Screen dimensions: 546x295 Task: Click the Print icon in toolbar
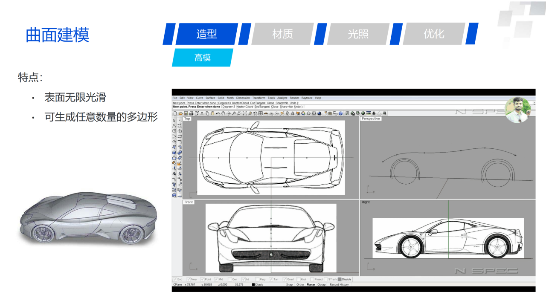tap(191, 113)
